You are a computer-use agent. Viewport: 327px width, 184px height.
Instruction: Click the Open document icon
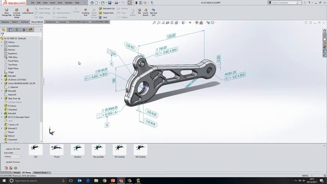click(x=103, y=3)
